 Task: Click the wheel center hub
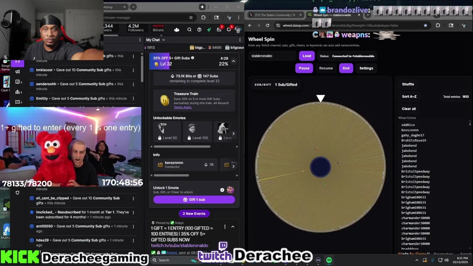pos(320,167)
